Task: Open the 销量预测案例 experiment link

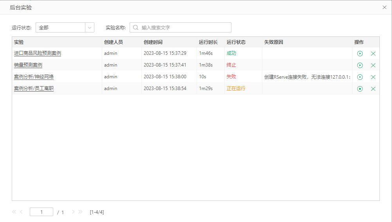Action: tap(28, 65)
